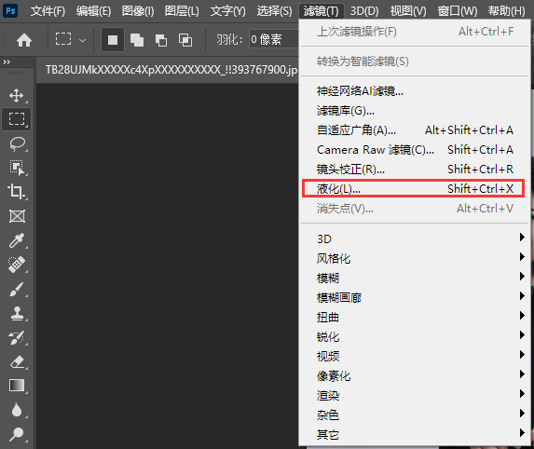Expand the 视频 submenu

[x=415, y=357]
